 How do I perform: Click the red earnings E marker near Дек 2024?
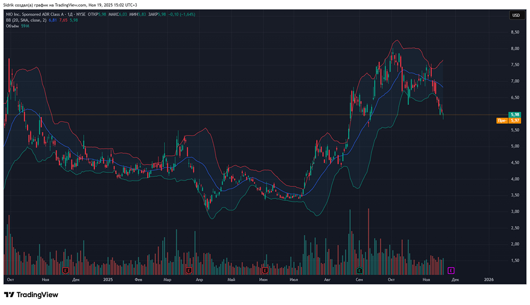point(65,270)
